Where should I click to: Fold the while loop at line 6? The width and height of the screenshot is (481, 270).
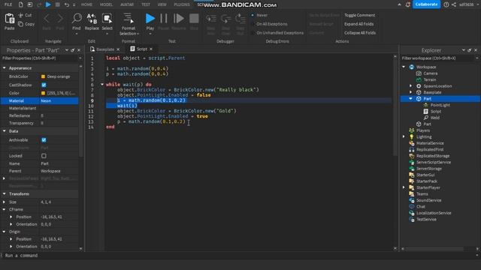102,85
